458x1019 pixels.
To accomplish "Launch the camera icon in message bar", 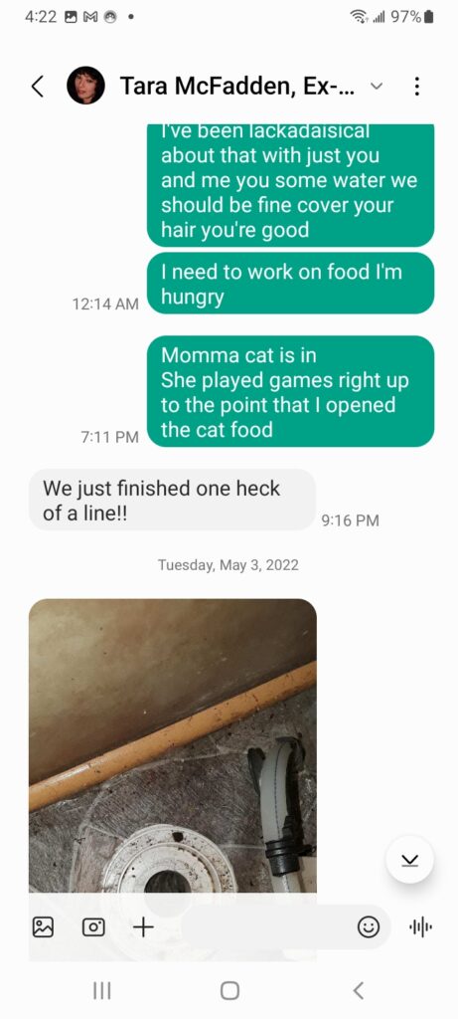I will 93,926.
